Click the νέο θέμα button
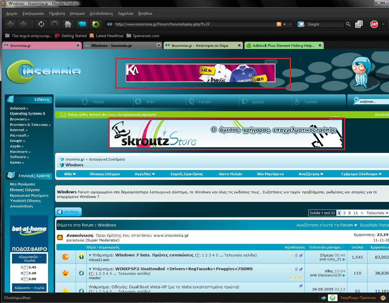This screenshot has width=389, height=303. point(69,212)
